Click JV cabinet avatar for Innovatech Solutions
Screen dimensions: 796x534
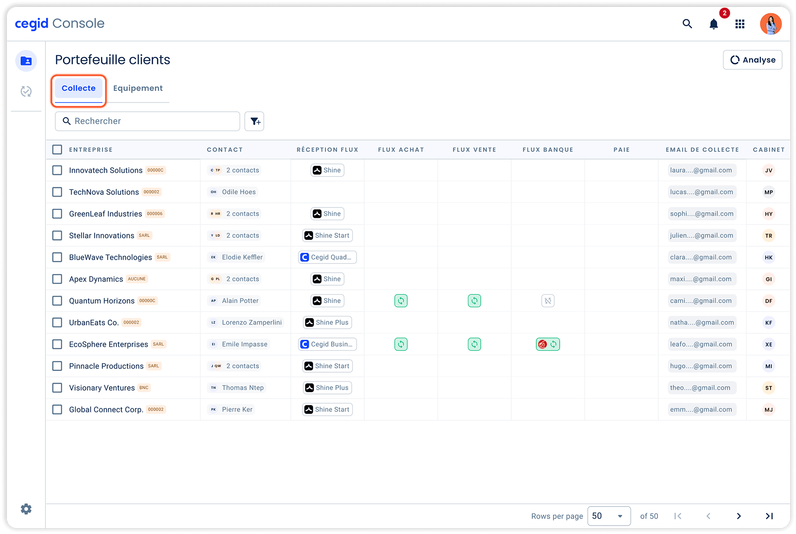coord(769,171)
